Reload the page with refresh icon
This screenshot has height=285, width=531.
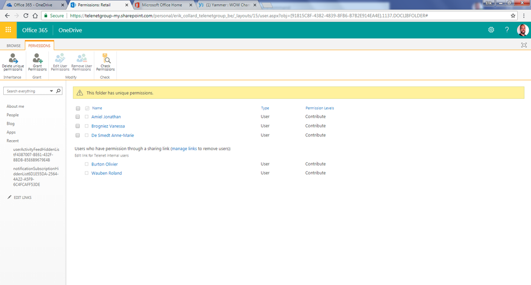26,15
